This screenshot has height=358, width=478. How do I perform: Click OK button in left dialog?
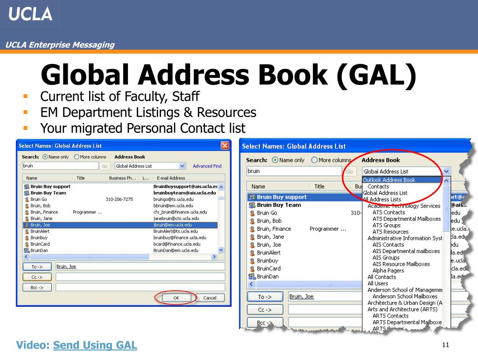coord(176,298)
